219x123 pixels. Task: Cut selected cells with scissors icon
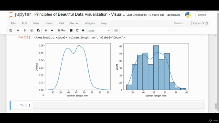[25, 30]
